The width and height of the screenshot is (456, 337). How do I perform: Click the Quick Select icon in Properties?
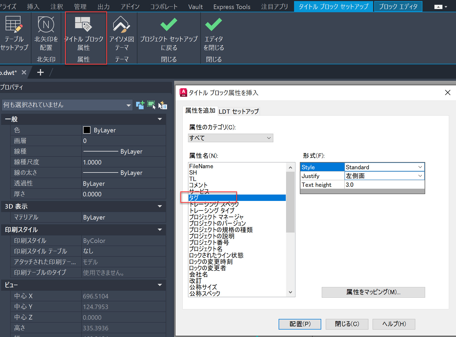point(162,105)
